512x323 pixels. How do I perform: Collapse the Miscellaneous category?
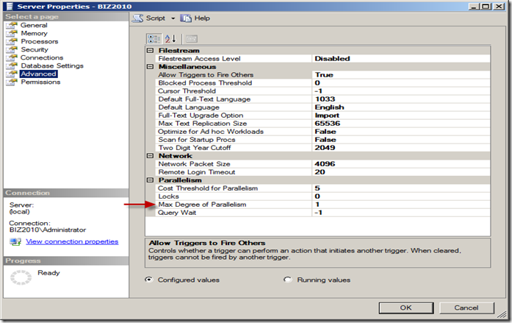(150, 67)
